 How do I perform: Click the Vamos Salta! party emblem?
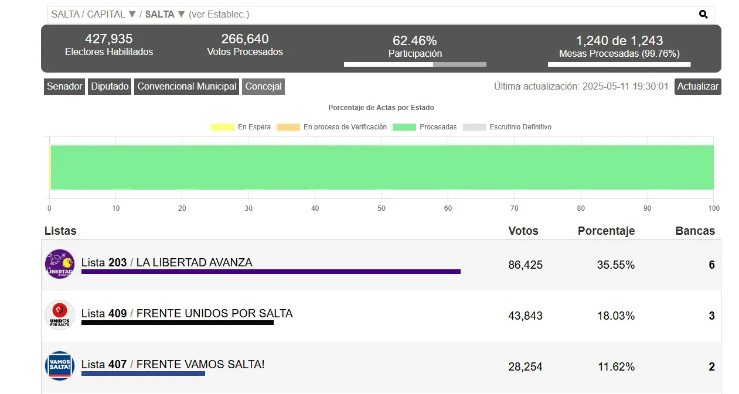[x=59, y=366]
